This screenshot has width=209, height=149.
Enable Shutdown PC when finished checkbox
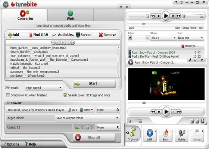coord(8,95)
